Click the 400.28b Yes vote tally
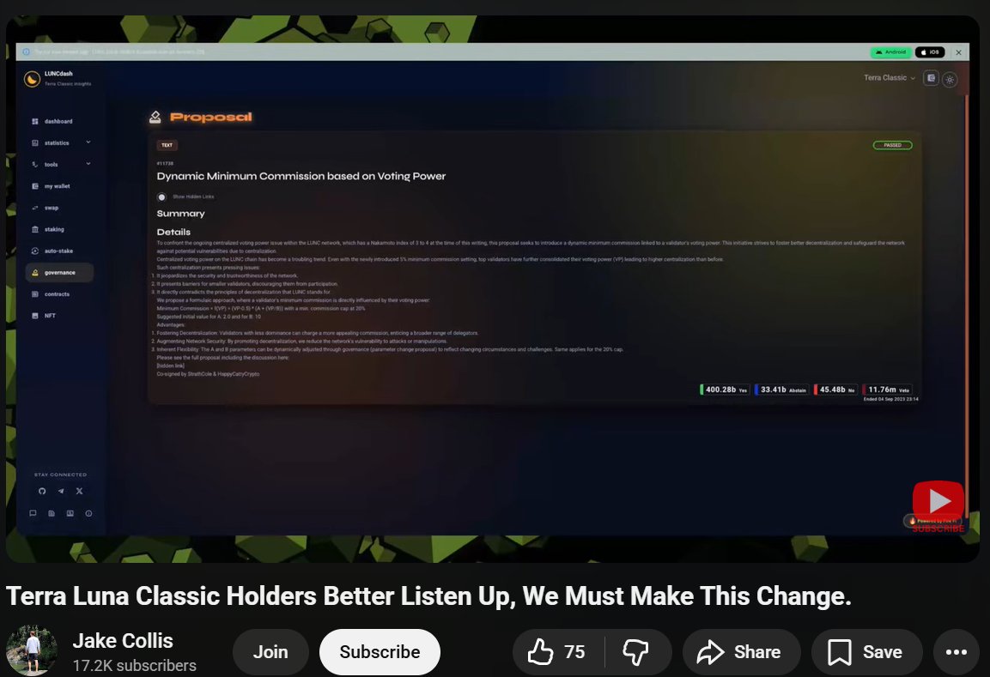 725,390
